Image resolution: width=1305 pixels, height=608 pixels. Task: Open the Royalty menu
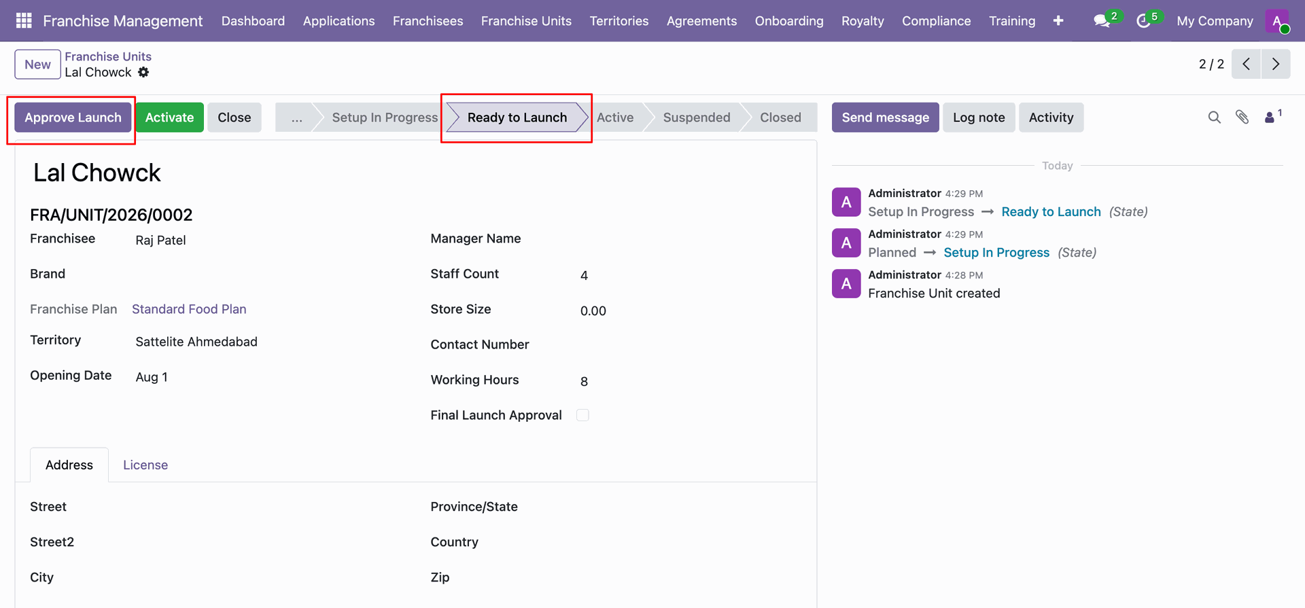pos(863,21)
